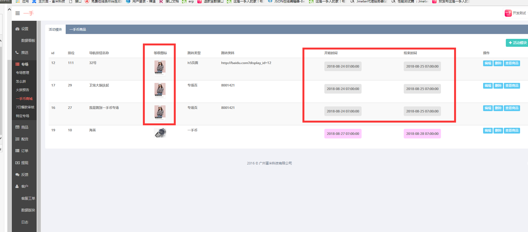Select 特定专场 submenu item
528x232 pixels.
22,116
